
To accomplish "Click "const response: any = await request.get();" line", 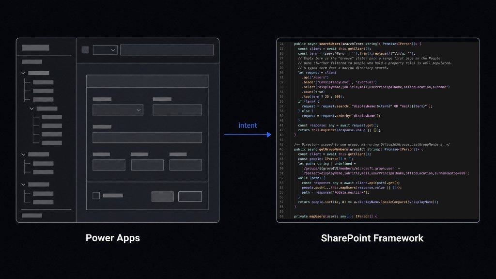I will point(338,125).
